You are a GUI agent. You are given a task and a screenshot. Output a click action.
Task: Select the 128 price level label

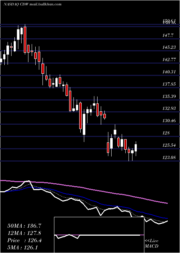point(166,133)
